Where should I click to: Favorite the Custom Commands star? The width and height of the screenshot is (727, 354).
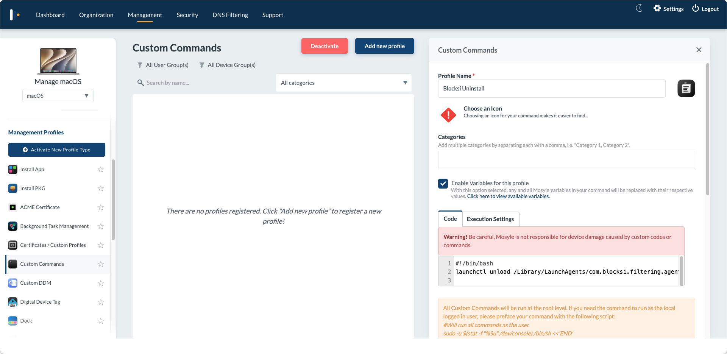(101, 264)
